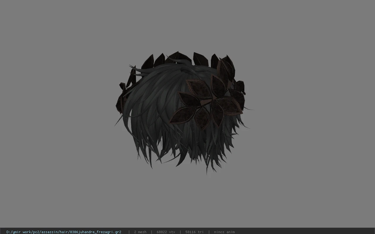Click the leaf cluster on hair's left side
The height and width of the screenshot is (234, 375).
(x=125, y=94)
